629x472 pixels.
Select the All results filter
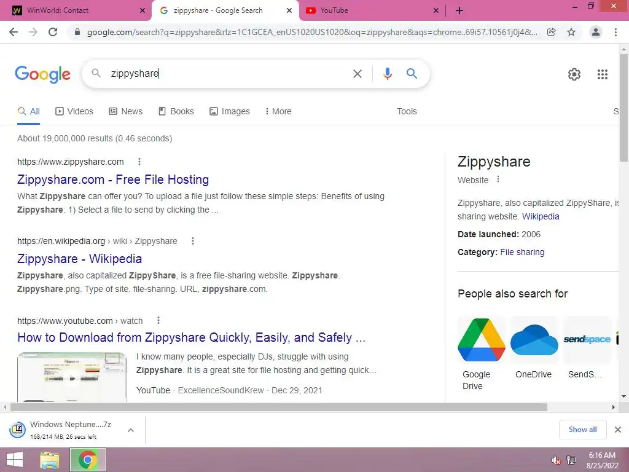tap(28, 111)
